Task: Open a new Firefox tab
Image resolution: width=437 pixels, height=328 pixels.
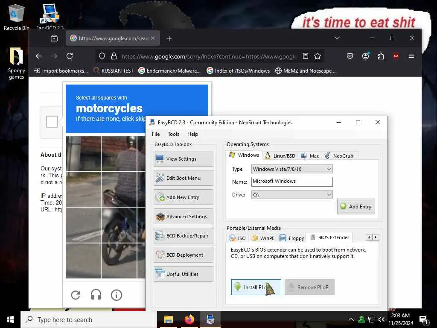Action: point(169,38)
